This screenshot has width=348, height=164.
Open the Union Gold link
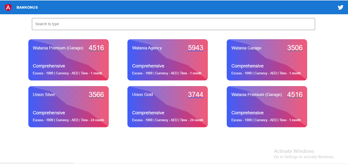(x=142, y=94)
